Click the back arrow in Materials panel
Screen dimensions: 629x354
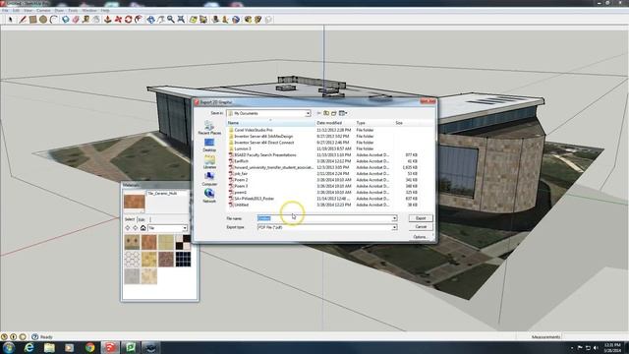click(x=128, y=228)
